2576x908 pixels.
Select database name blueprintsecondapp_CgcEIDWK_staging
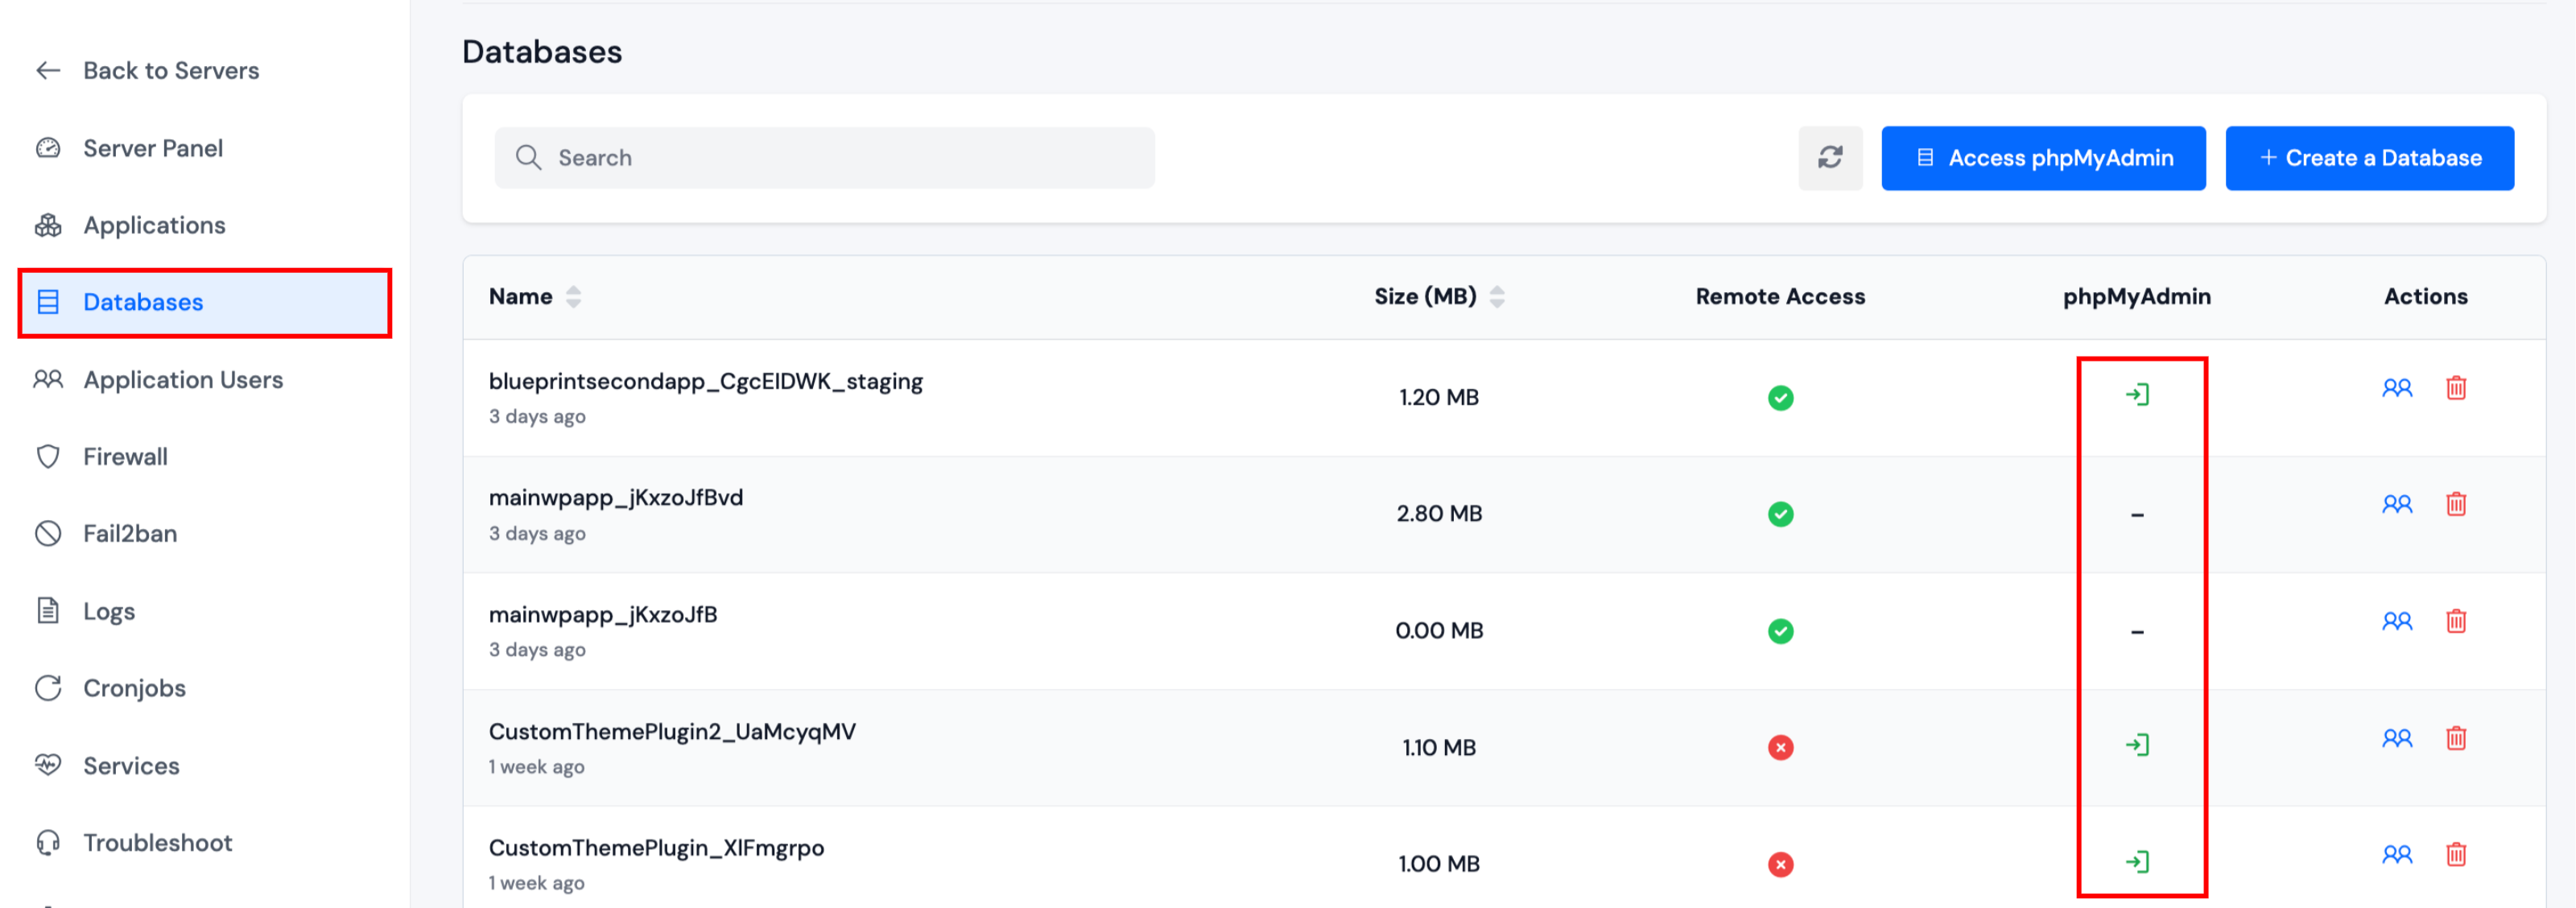[x=706, y=382]
